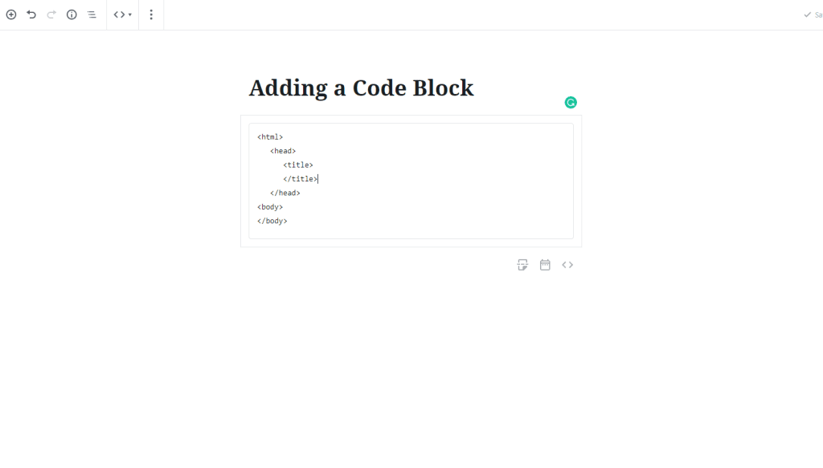
Task: Select the inline code icon beneath the block
Action: (x=567, y=264)
